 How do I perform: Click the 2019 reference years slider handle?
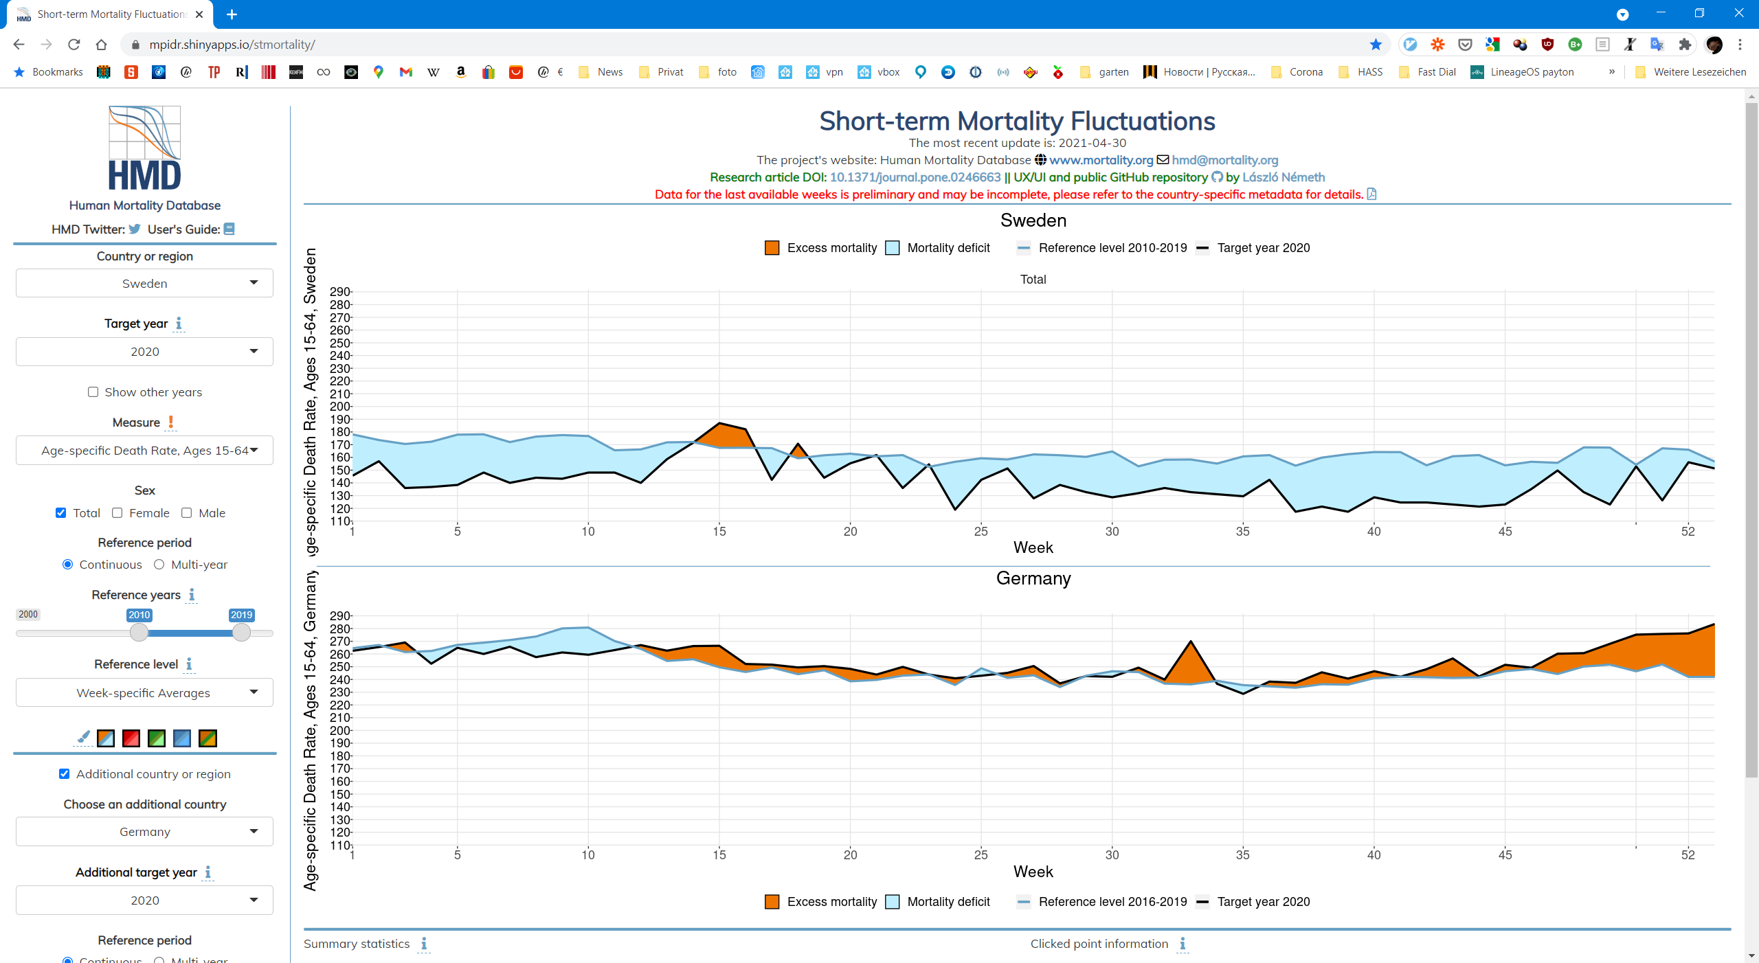point(241,633)
